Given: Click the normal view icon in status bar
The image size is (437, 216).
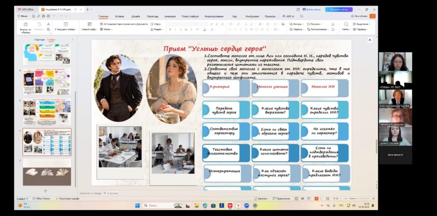Looking at the screenshot, I should (296, 198).
